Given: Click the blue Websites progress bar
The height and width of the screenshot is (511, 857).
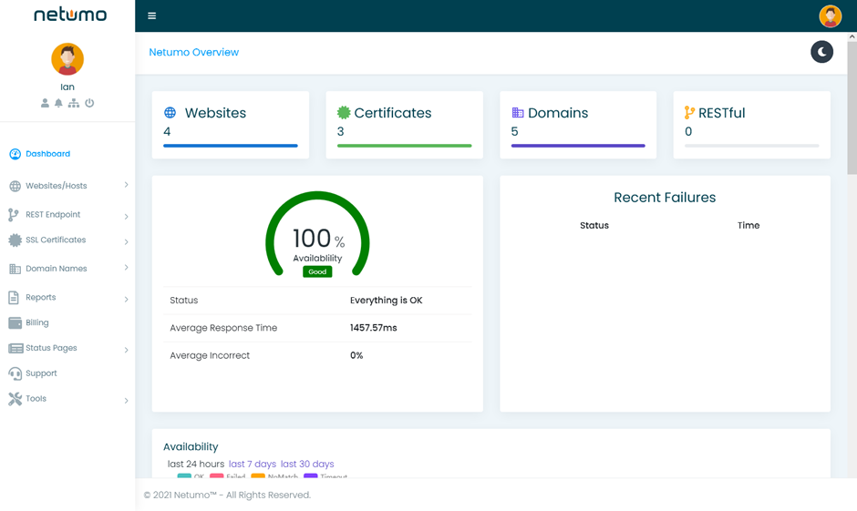Looking at the screenshot, I should point(231,146).
